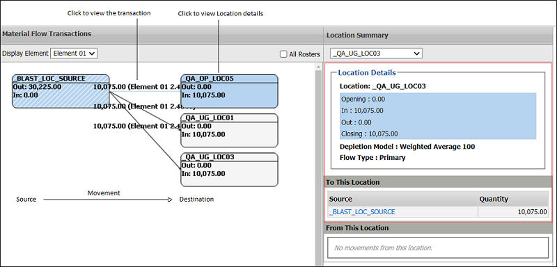This screenshot has width=557, height=267.
Task: Click the _BLAST_LOC_SOURCE source link
Action: click(x=362, y=211)
